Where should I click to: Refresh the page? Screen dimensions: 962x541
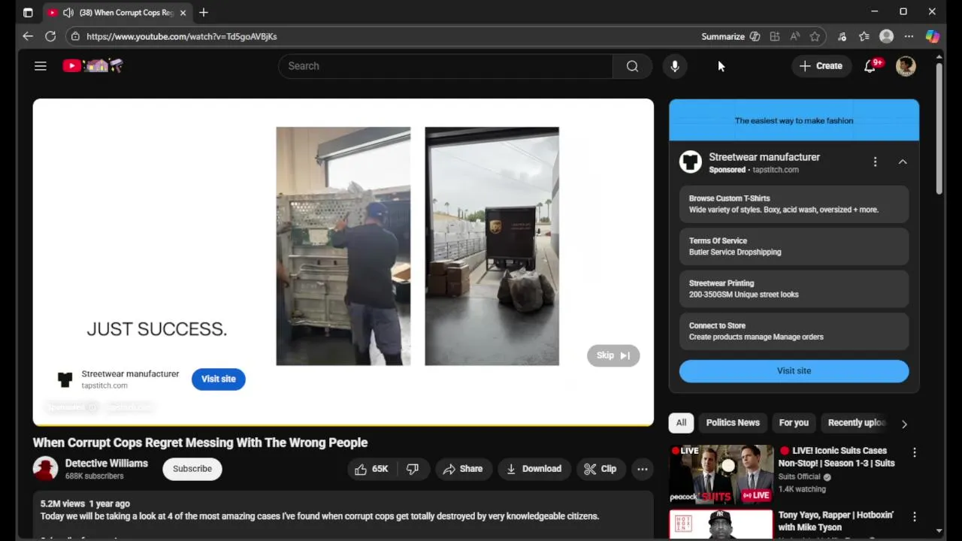(50, 36)
